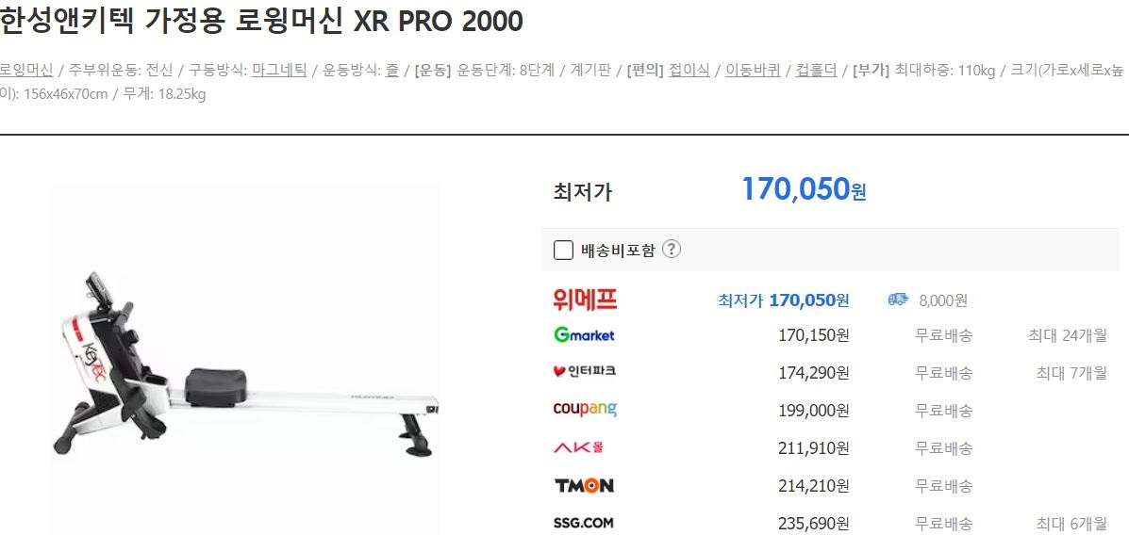The width and height of the screenshot is (1129, 535).
Task: Click the rowing machine product image
Action: tap(245, 360)
